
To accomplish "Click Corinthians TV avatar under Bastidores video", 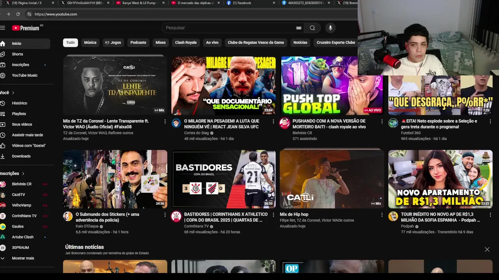I will (176, 216).
